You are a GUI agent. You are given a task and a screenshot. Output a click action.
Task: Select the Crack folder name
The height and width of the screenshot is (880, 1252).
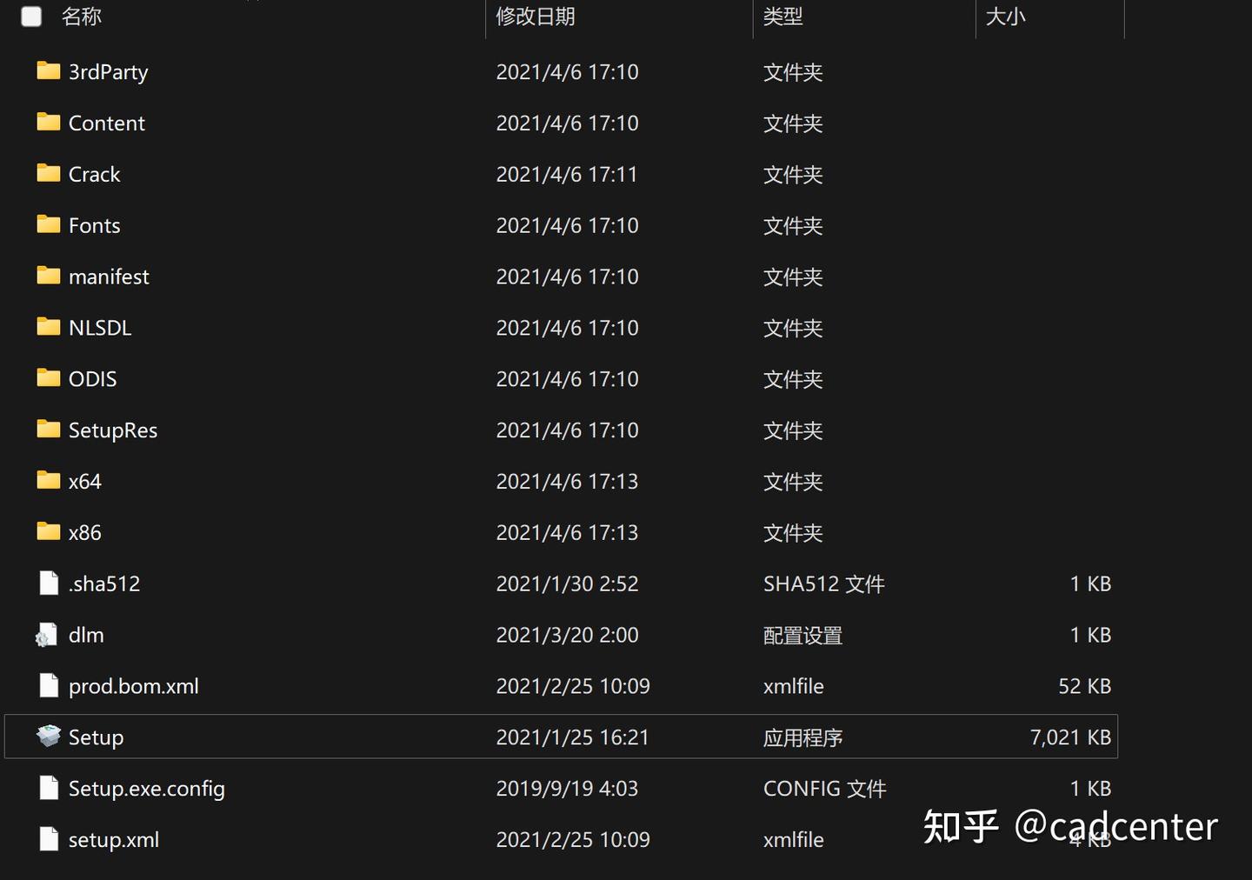point(95,175)
